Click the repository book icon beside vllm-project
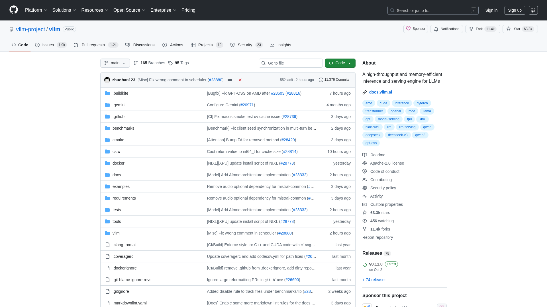This screenshot has height=307, width=547. pyautogui.click(x=11, y=29)
